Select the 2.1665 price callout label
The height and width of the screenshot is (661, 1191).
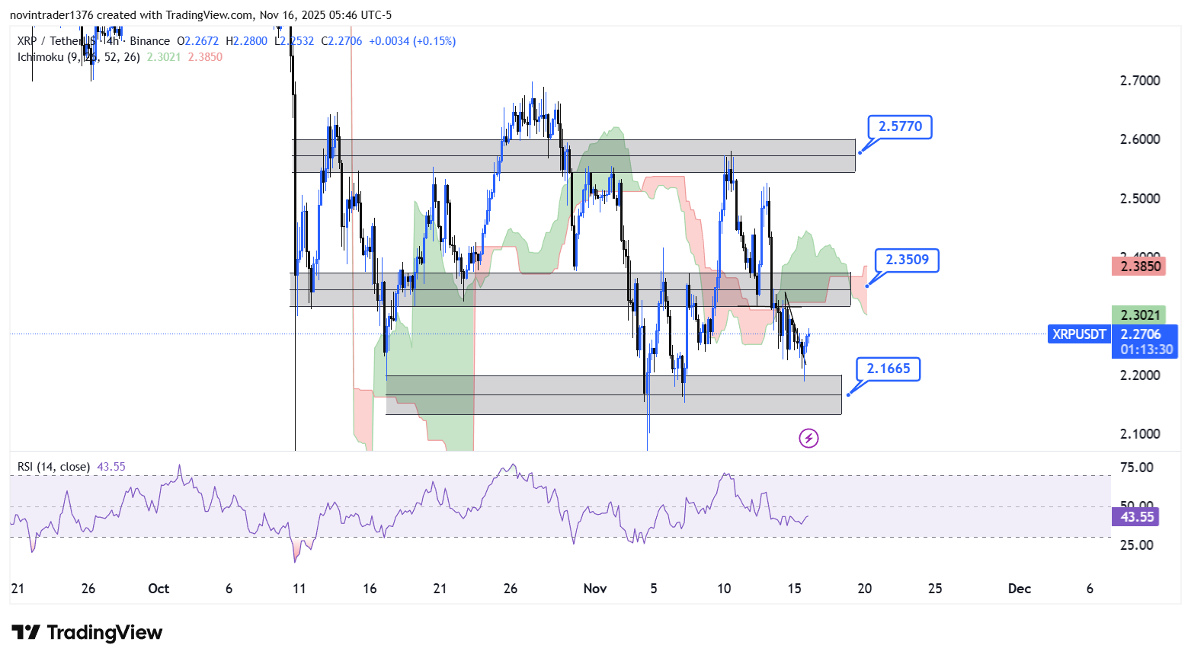[888, 369]
